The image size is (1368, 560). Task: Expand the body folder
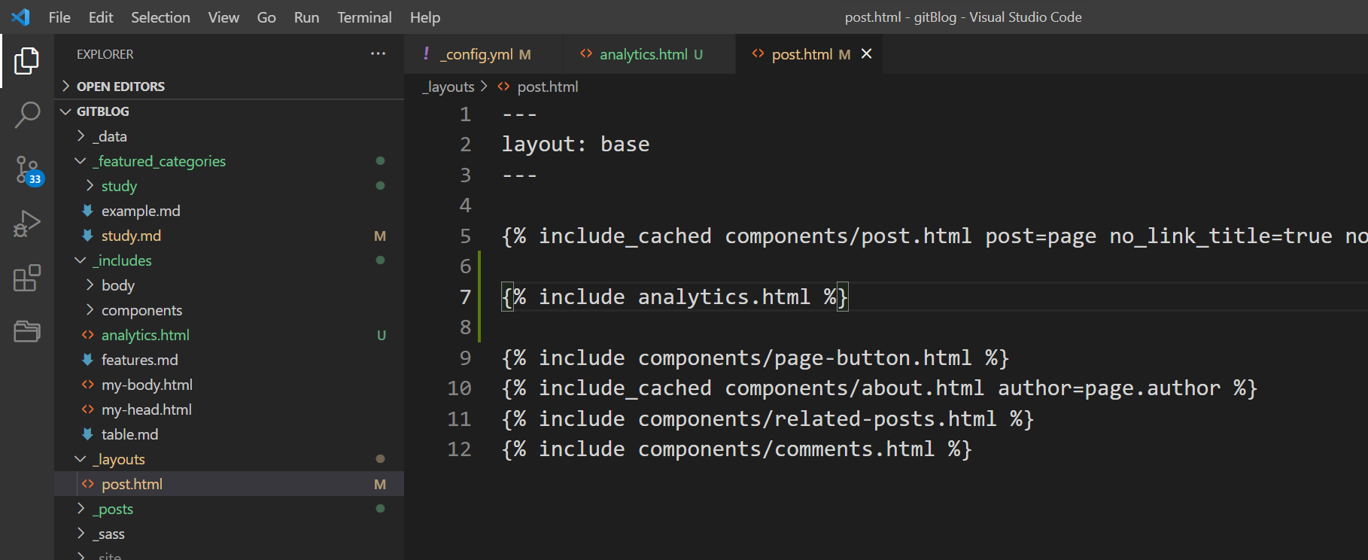(90, 285)
